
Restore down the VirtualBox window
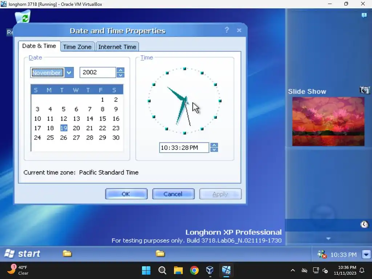(x=346, y=4)
